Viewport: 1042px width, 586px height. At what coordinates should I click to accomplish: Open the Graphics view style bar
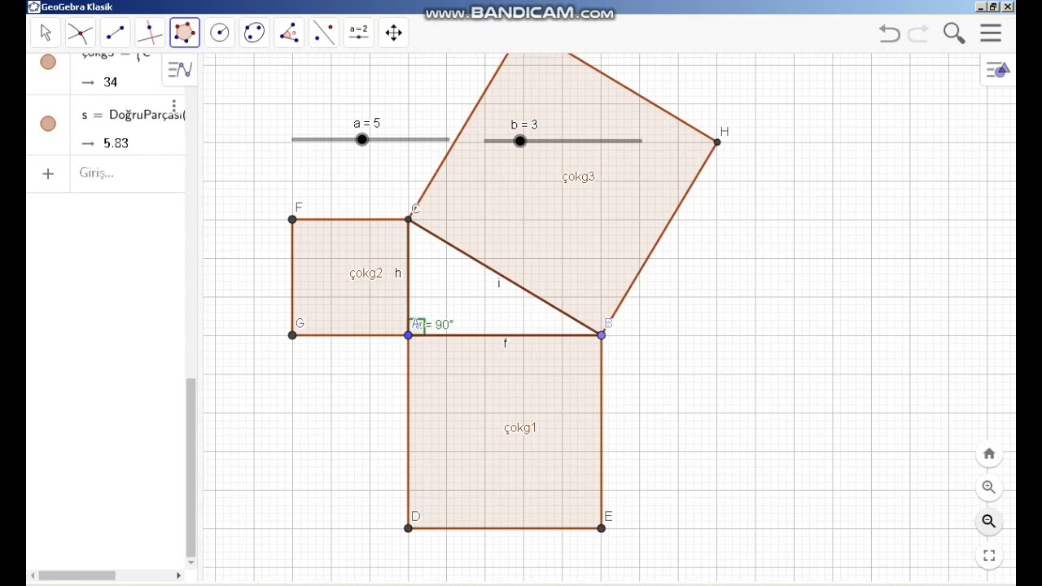tap(998, 70)
